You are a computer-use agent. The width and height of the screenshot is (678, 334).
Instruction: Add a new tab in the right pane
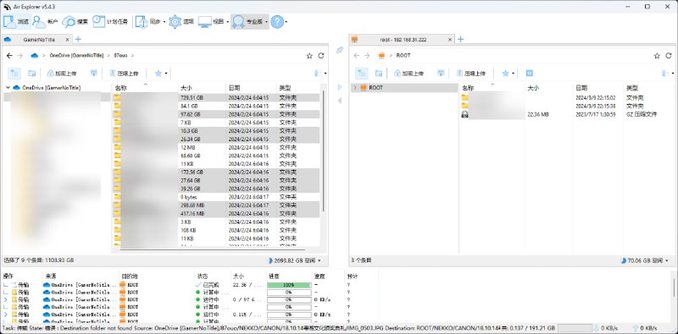[460, 39]
